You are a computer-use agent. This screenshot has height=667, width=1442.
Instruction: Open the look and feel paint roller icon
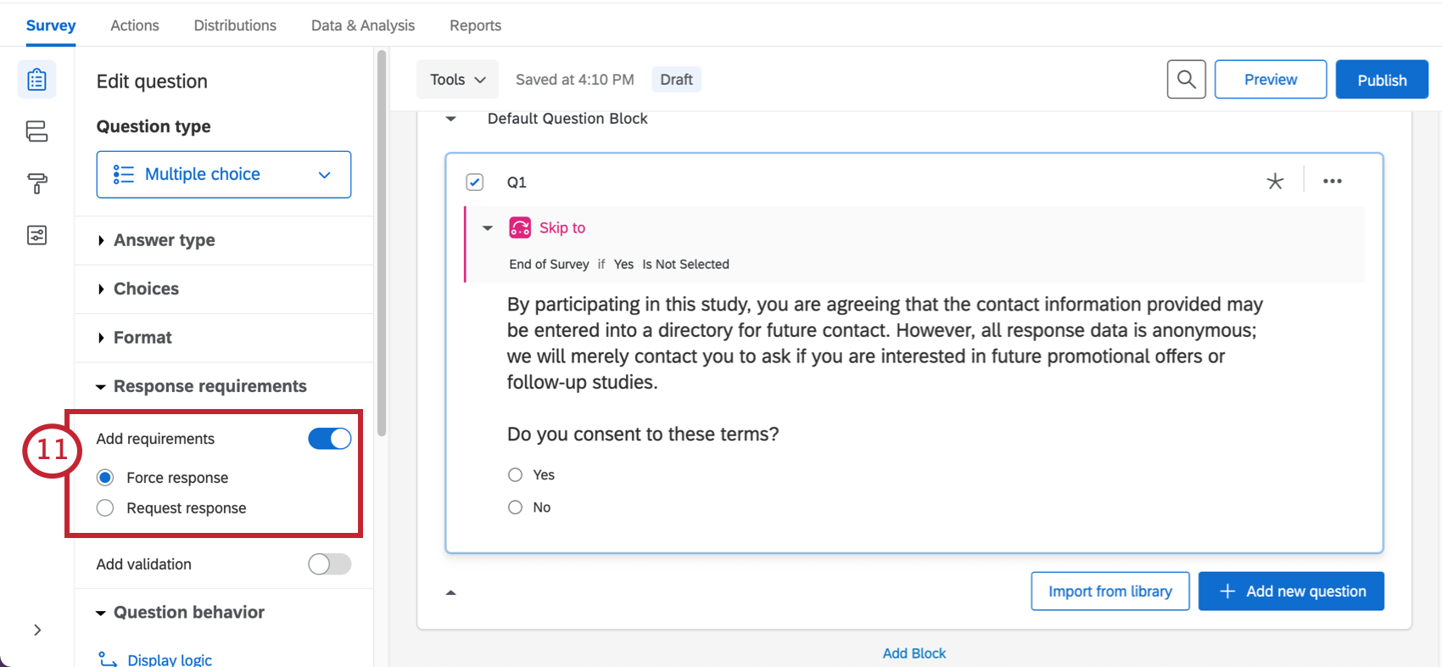tap(36, 183)
